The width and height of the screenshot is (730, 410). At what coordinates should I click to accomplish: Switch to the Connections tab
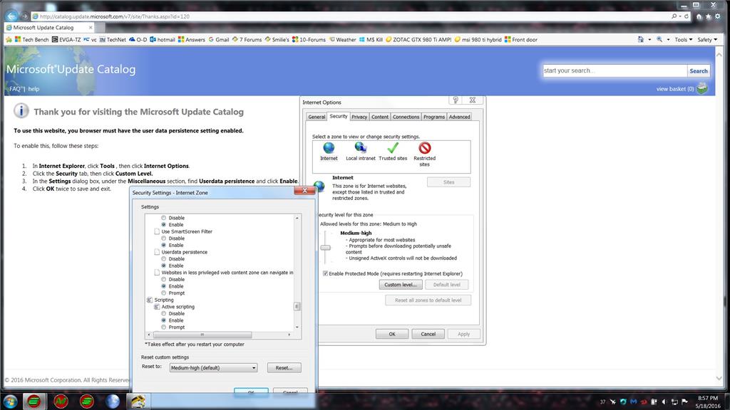point(406,117)
